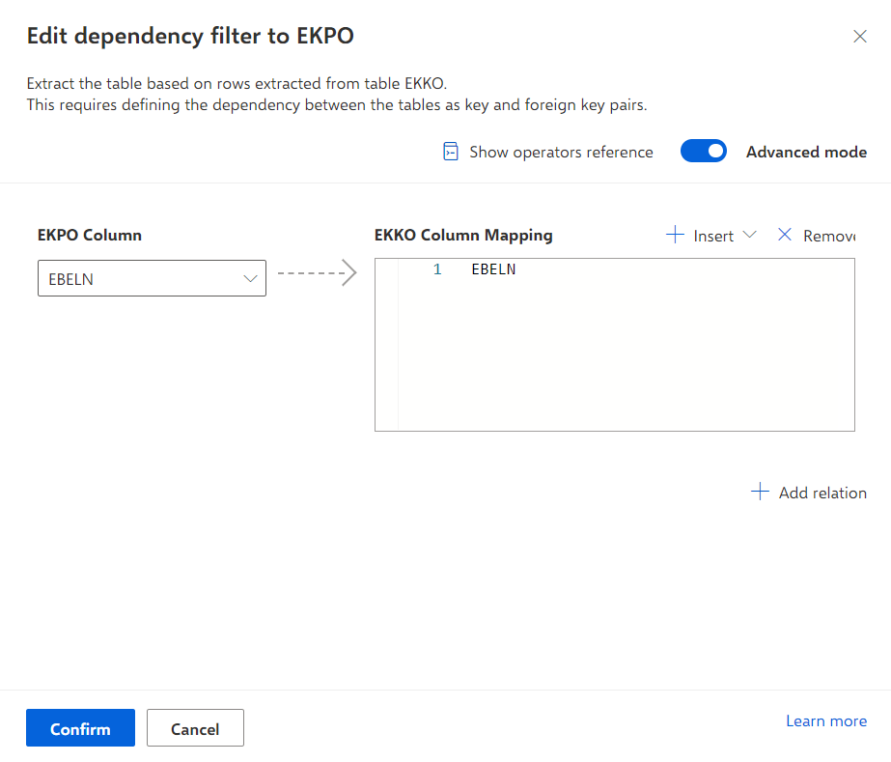Open the Learn more link
891x762 pixels.
(x=826, y=721)
